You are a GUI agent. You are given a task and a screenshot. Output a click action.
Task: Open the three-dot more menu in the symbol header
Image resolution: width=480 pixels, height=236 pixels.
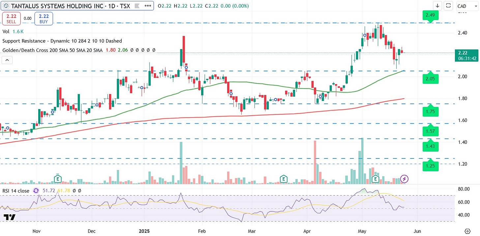click(148, 6)
